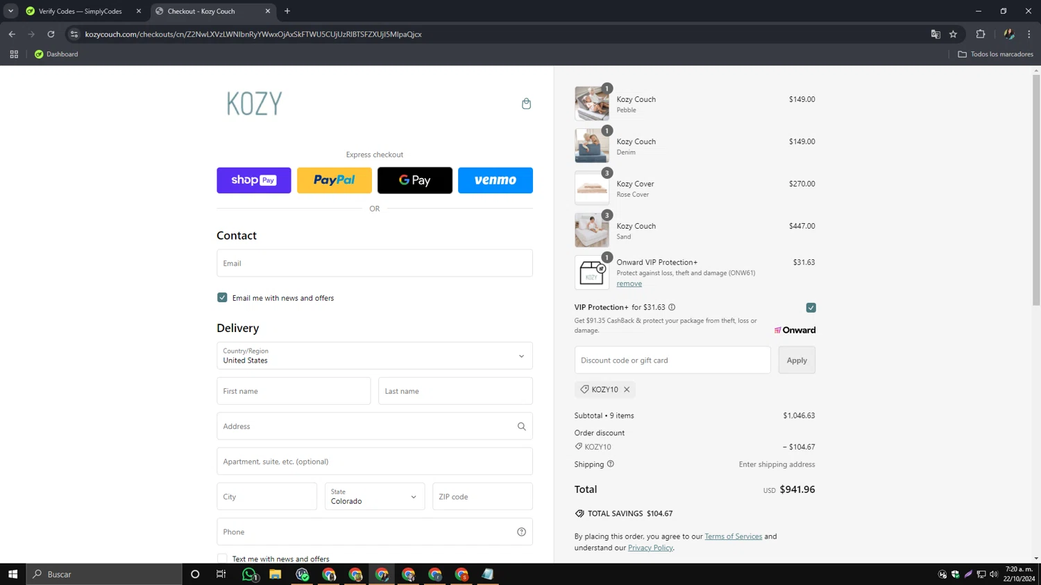Open the browser profile avatar
This screenshot has width=1041, height=585.
coord(1008,34)
